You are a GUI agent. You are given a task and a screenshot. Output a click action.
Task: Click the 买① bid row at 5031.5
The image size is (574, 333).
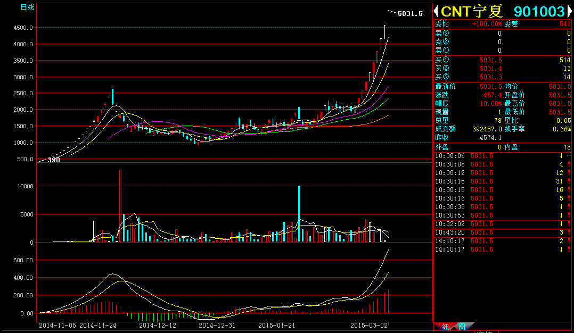point(503,60)
